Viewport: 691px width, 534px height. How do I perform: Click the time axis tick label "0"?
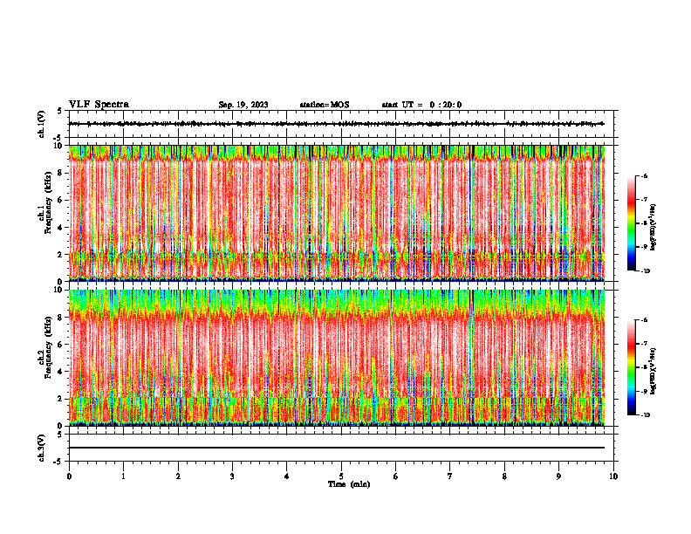[69, 476]
